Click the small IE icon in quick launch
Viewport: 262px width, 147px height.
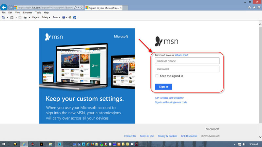coord(88,144)
